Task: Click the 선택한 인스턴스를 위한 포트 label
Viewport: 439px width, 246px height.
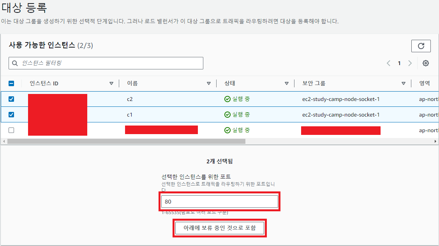Action: [196, 177]
